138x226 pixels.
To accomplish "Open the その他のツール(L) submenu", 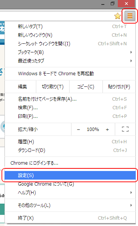I will (70, 205).
